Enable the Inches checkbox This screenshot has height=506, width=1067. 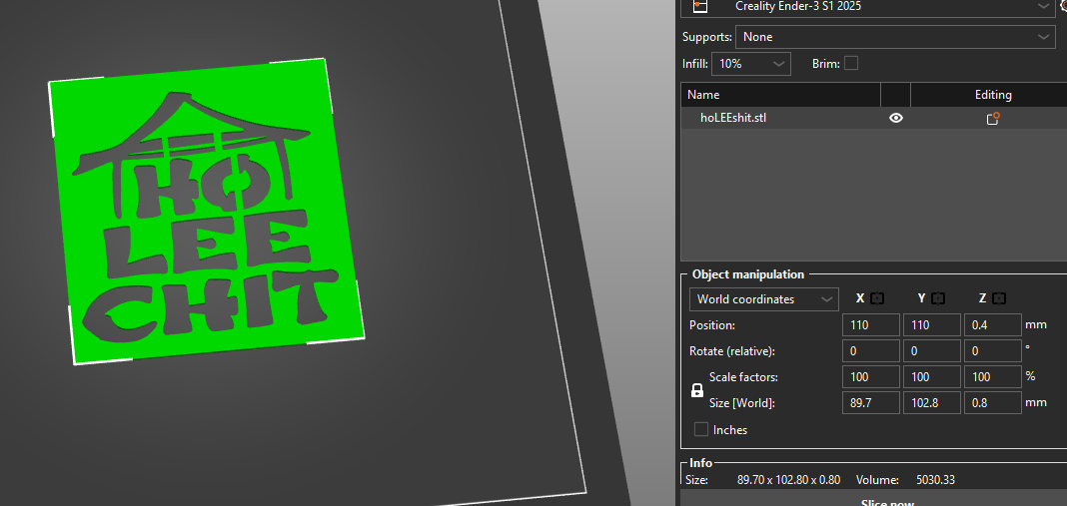(x=701, y=430)
